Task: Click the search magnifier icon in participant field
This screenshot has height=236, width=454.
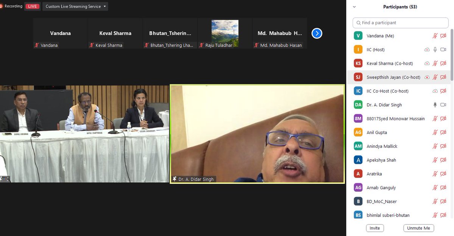Action: [x=358, y=23]
